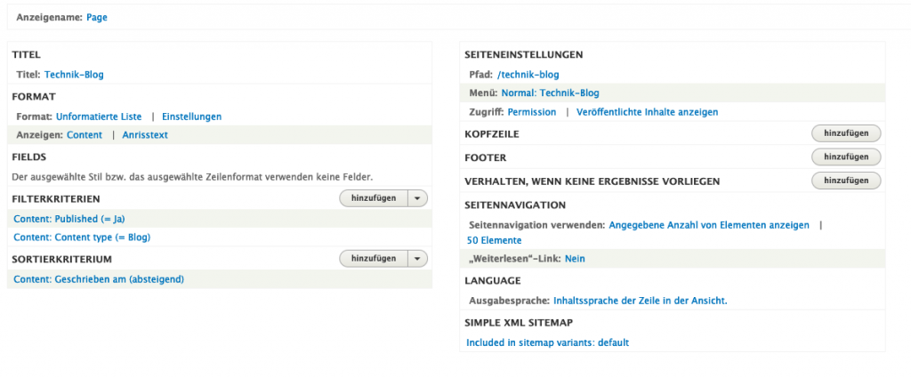Change format Unformatierte Liste

[x=99, y=117]
